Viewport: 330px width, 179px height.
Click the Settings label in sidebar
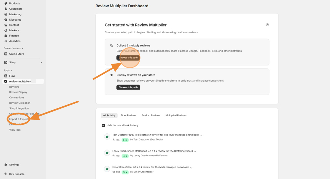[x=14, y=165]
